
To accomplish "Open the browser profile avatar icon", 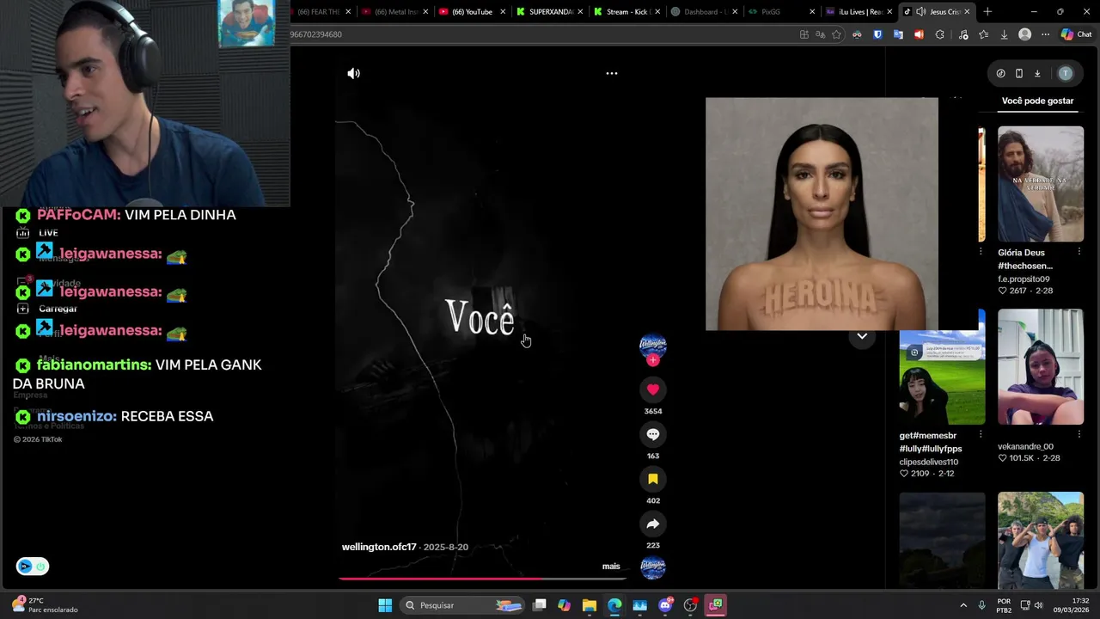I will [x=1024, y=34].
